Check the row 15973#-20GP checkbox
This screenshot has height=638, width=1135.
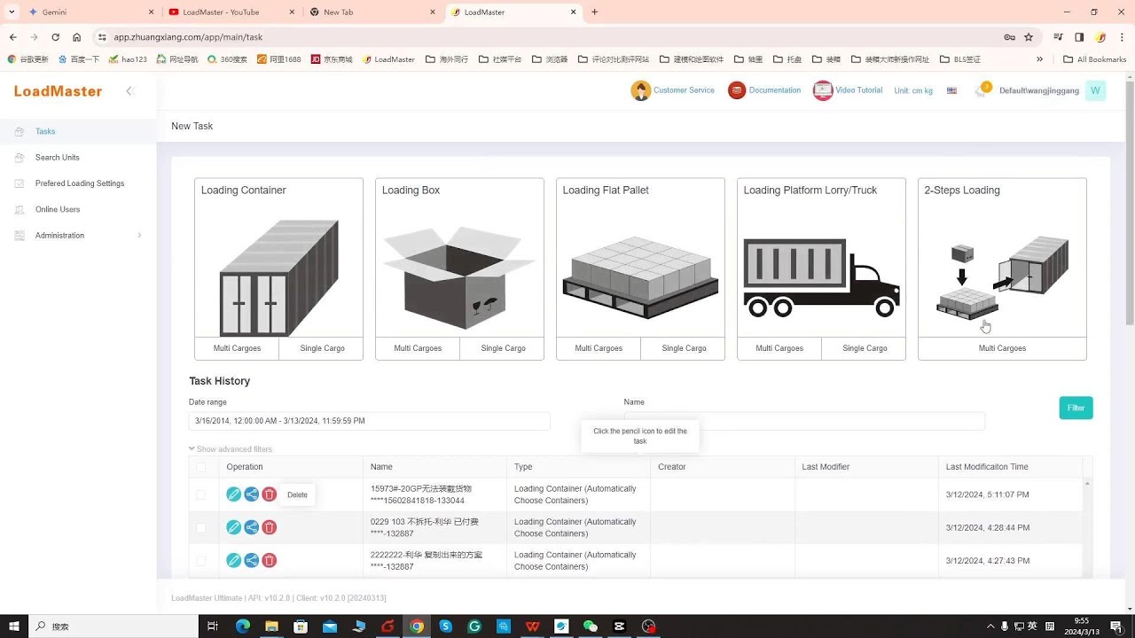tap(201, 494)
